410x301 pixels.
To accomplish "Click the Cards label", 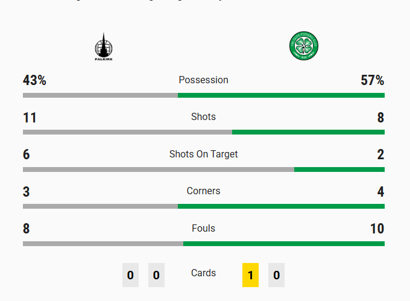I will (203, 273).
